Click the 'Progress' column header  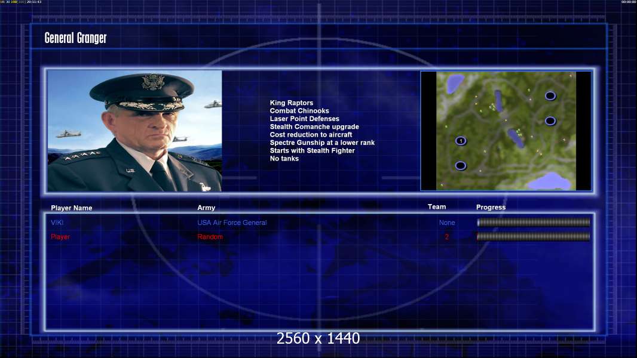click(491, 207)
